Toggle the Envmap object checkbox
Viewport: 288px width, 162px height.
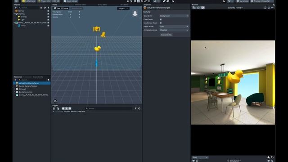(x=48, y=17)
